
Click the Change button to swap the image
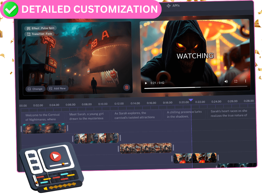[35, 89]
